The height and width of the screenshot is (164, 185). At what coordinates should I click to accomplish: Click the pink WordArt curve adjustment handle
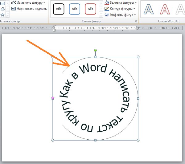[x=53, y=98]
